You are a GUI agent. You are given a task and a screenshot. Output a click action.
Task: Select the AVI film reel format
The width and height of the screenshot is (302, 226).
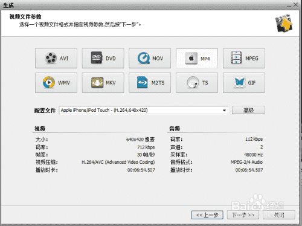(56, 59)
